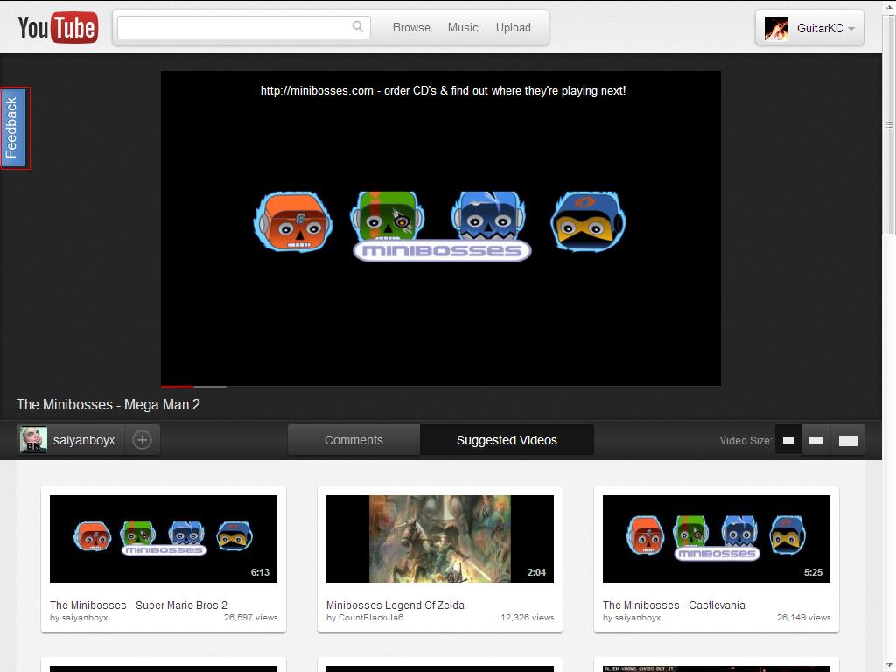Open saiyanboyx channel avatar
896x672 pixels.
coord(33,440)
